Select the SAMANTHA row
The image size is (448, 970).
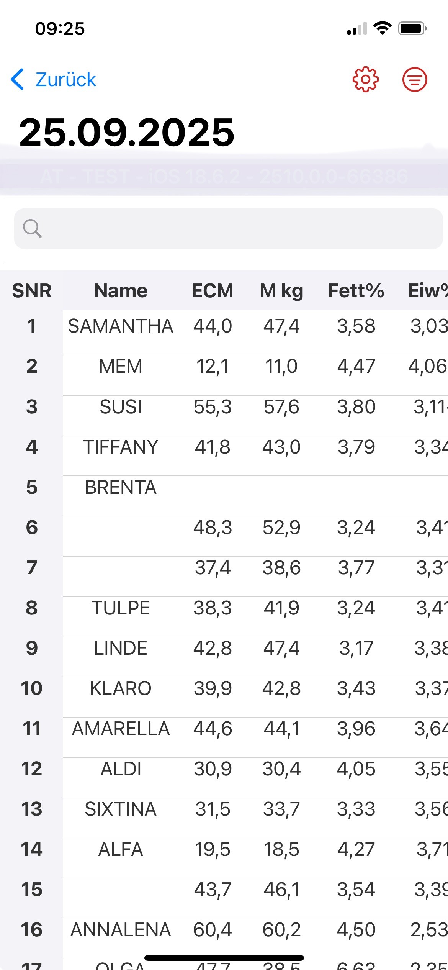point(121,326)
